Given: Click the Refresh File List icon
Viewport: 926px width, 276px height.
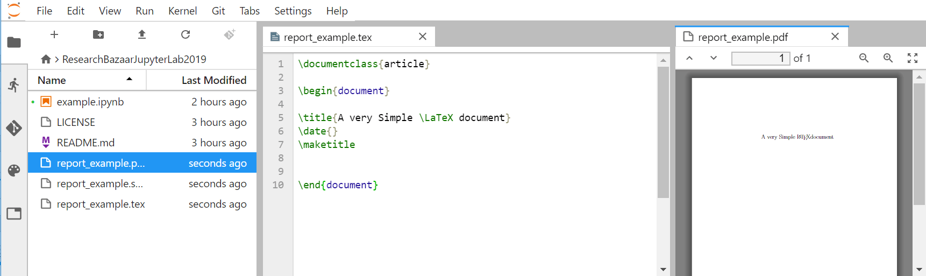Looking at the screenshot, I should click(186, 34).
